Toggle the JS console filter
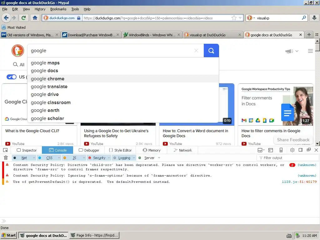Viewport: 320px width, 240px height. (72, 158)
